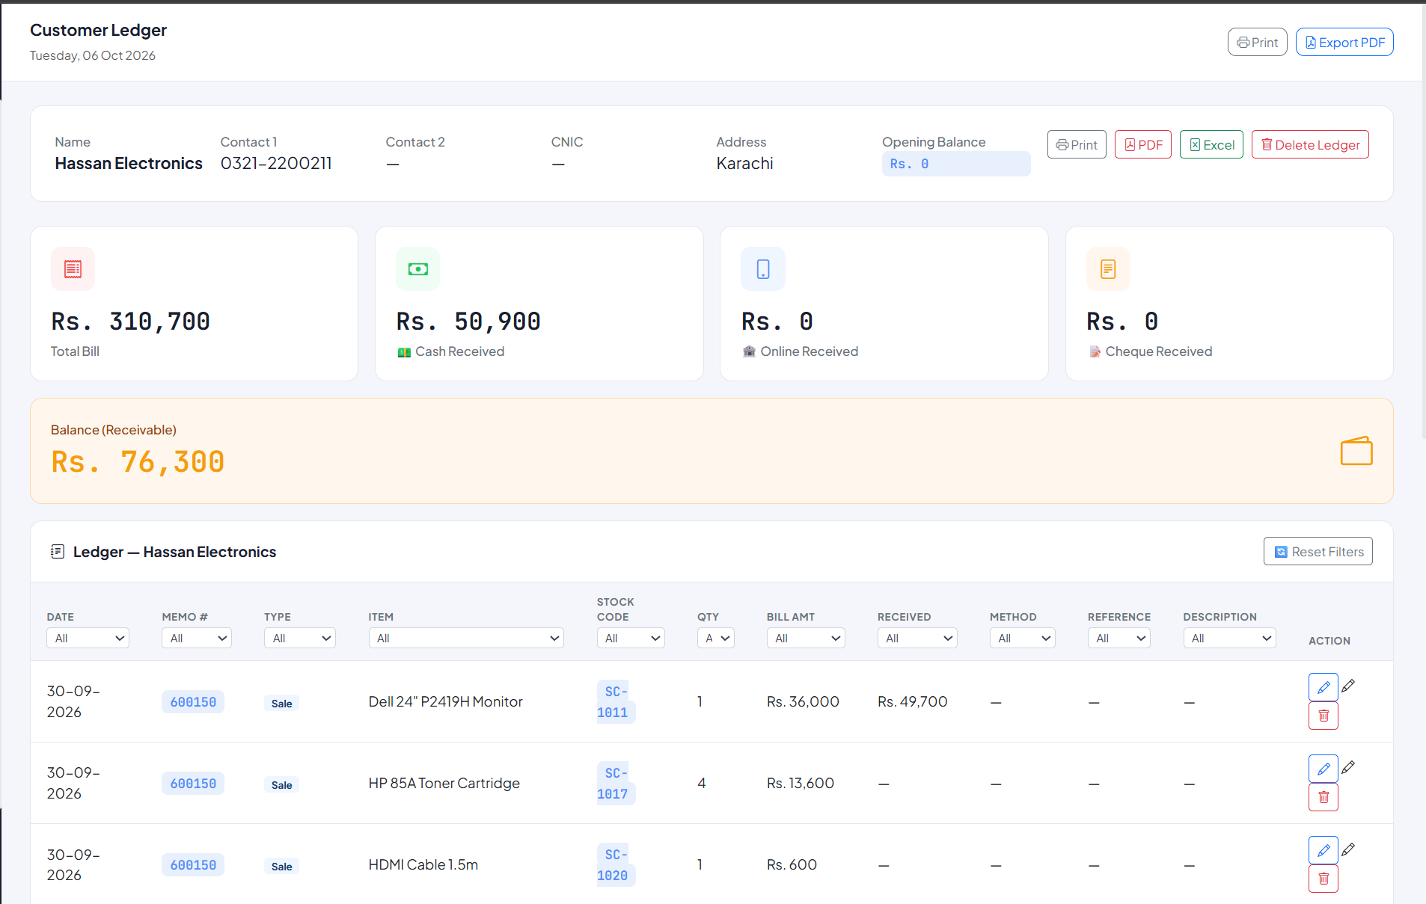Screen dimensions: 1426x904
Task: Delete the HDMI Cable 1.5m row
Action: click(x=1323, y=879)
